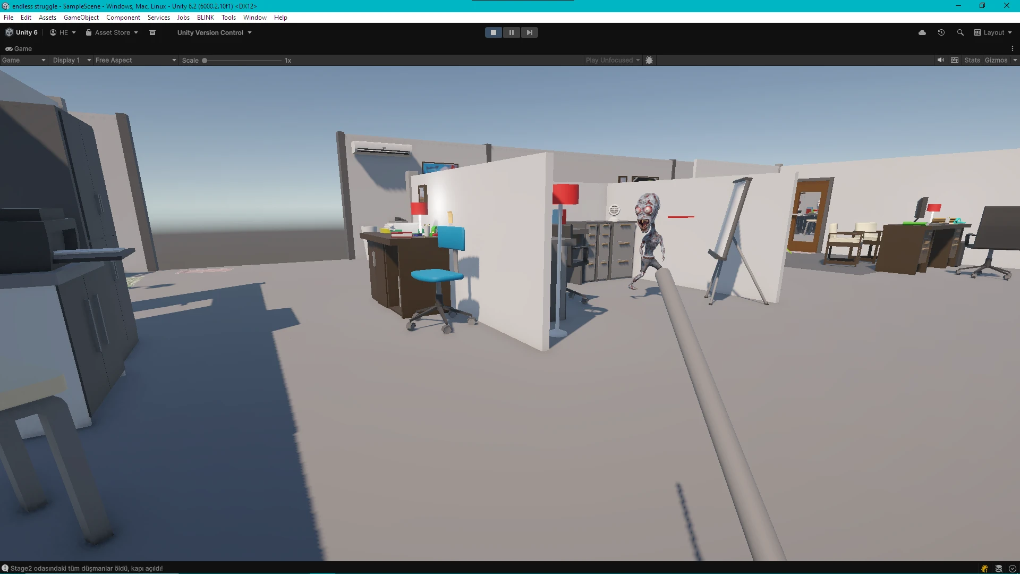The height and width of the screenshot is (574, 1020).
Task: Open the BLINK menu
Action: pos(205,18)
